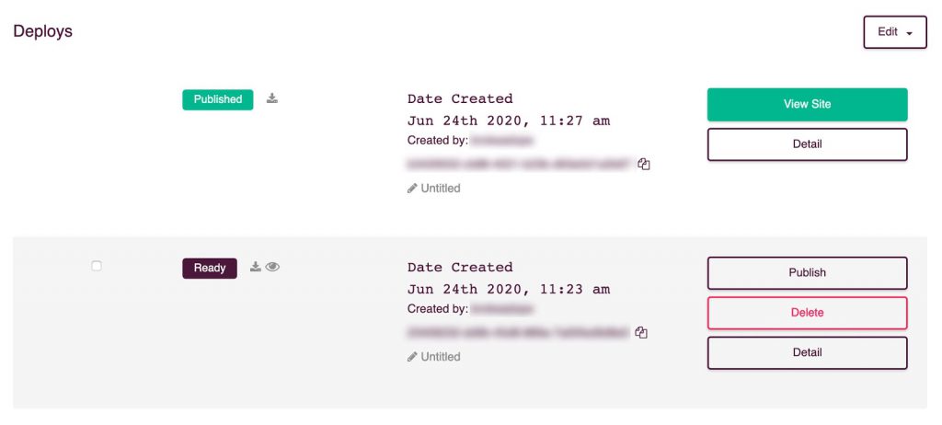The width and height of the screenshot is (942, 425).
Task: Click the Edit dropdown caret arrow
Action: coord(909,33)
